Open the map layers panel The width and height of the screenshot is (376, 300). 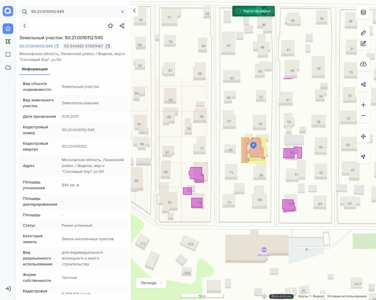(363, 12)
